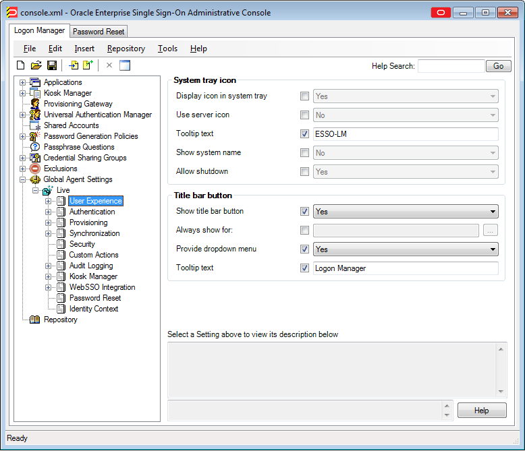Enable the Show system name checkbox
The image size is (525, 451).
click(304, 153)
